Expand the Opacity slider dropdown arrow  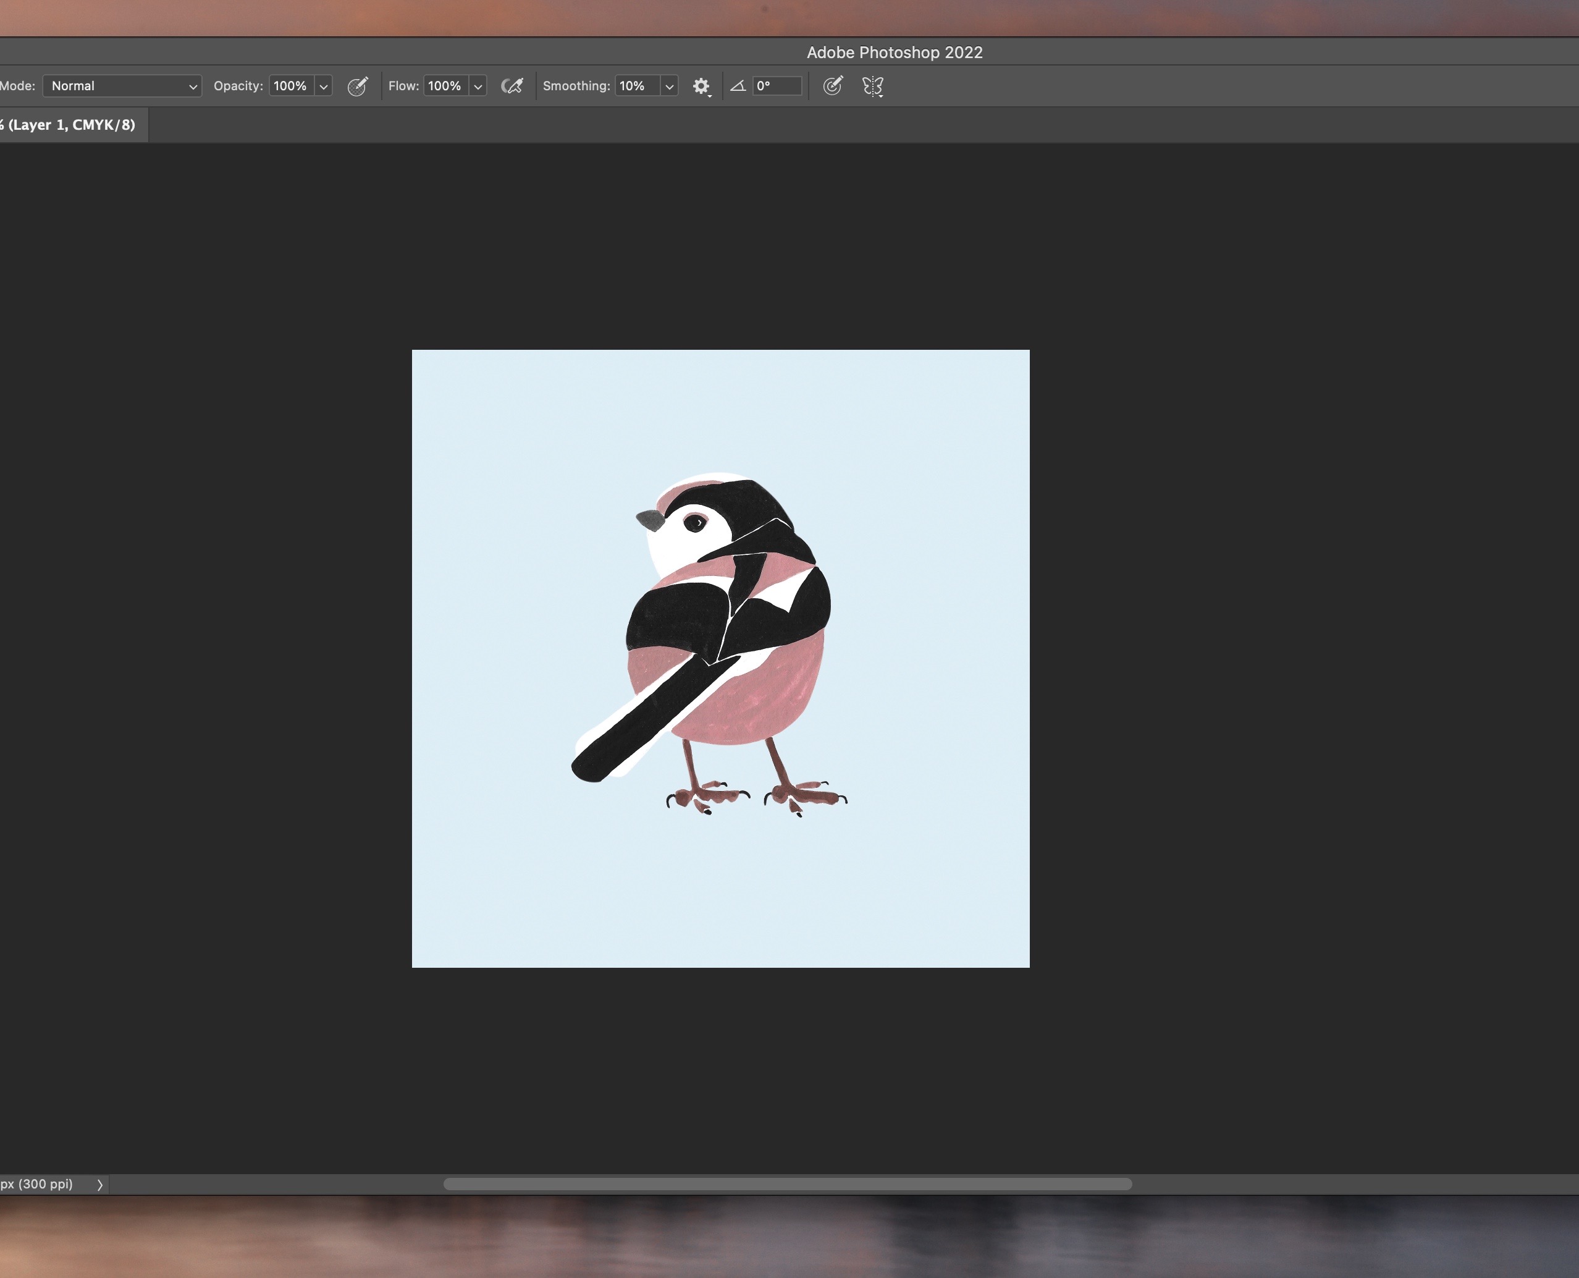coord(323,86)
